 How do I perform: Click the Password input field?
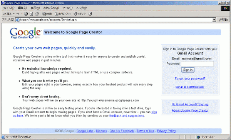[197, 64]
